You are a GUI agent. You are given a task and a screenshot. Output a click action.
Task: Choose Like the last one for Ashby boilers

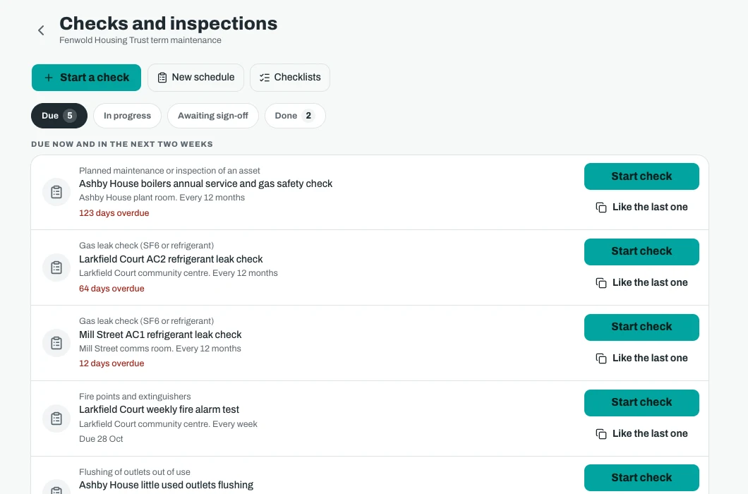point(641,207)
